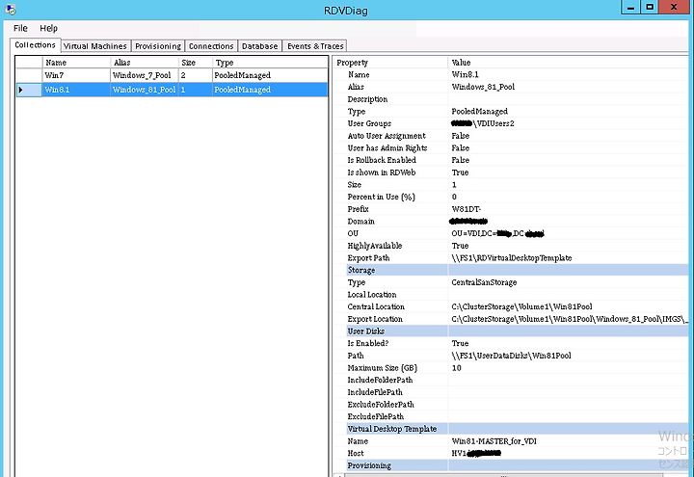The image size is (694, 477).
Task: Click the W81DT- prefix value
Action: click(x=467, y=209)
